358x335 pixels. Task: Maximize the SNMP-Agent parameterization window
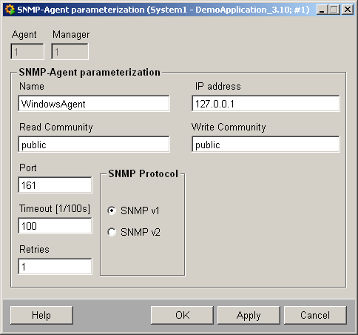click(334, 10)
